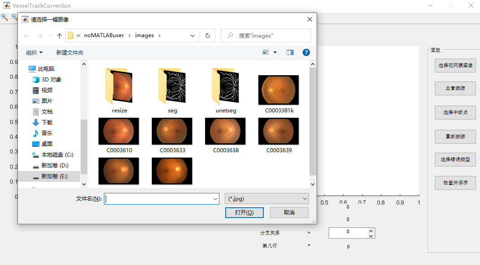Open the unetseg folder

coord(226,87)
